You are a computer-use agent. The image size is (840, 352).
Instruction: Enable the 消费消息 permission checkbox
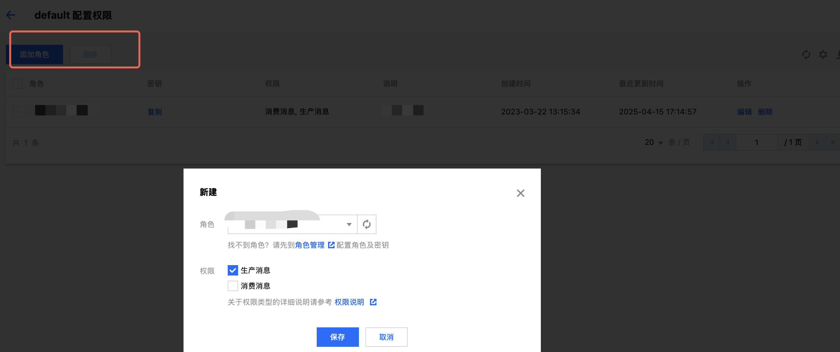pos(233,286)
